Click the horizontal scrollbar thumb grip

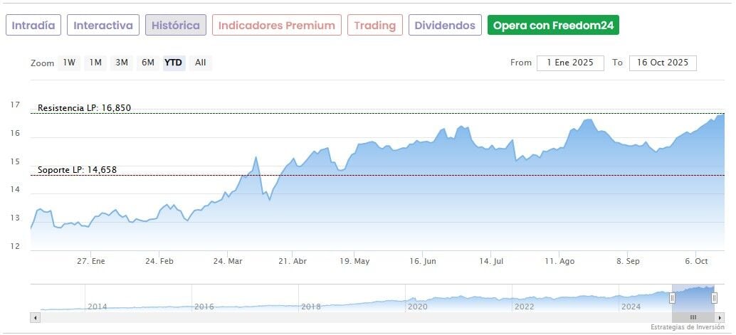pos(693,317)
